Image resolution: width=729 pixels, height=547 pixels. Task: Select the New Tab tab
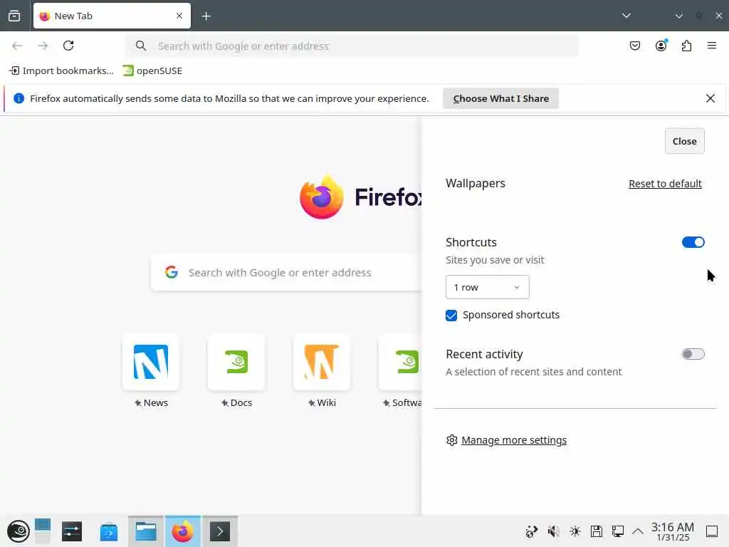112,16
